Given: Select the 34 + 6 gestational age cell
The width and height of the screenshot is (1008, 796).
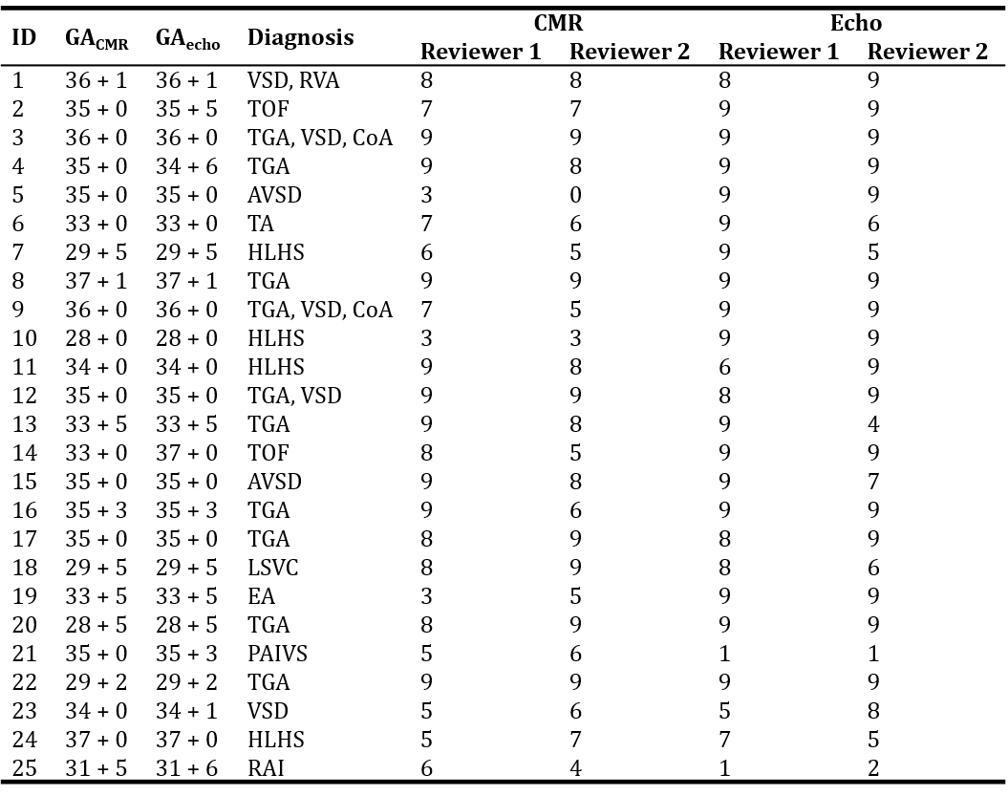Looking at the screenshot, I should pyautogui.click(x=186, y=166).
